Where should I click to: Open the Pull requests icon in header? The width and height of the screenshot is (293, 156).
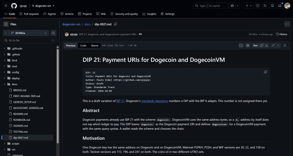point(265,6)
